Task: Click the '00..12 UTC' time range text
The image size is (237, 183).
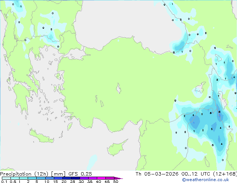Action: point(196,174)
